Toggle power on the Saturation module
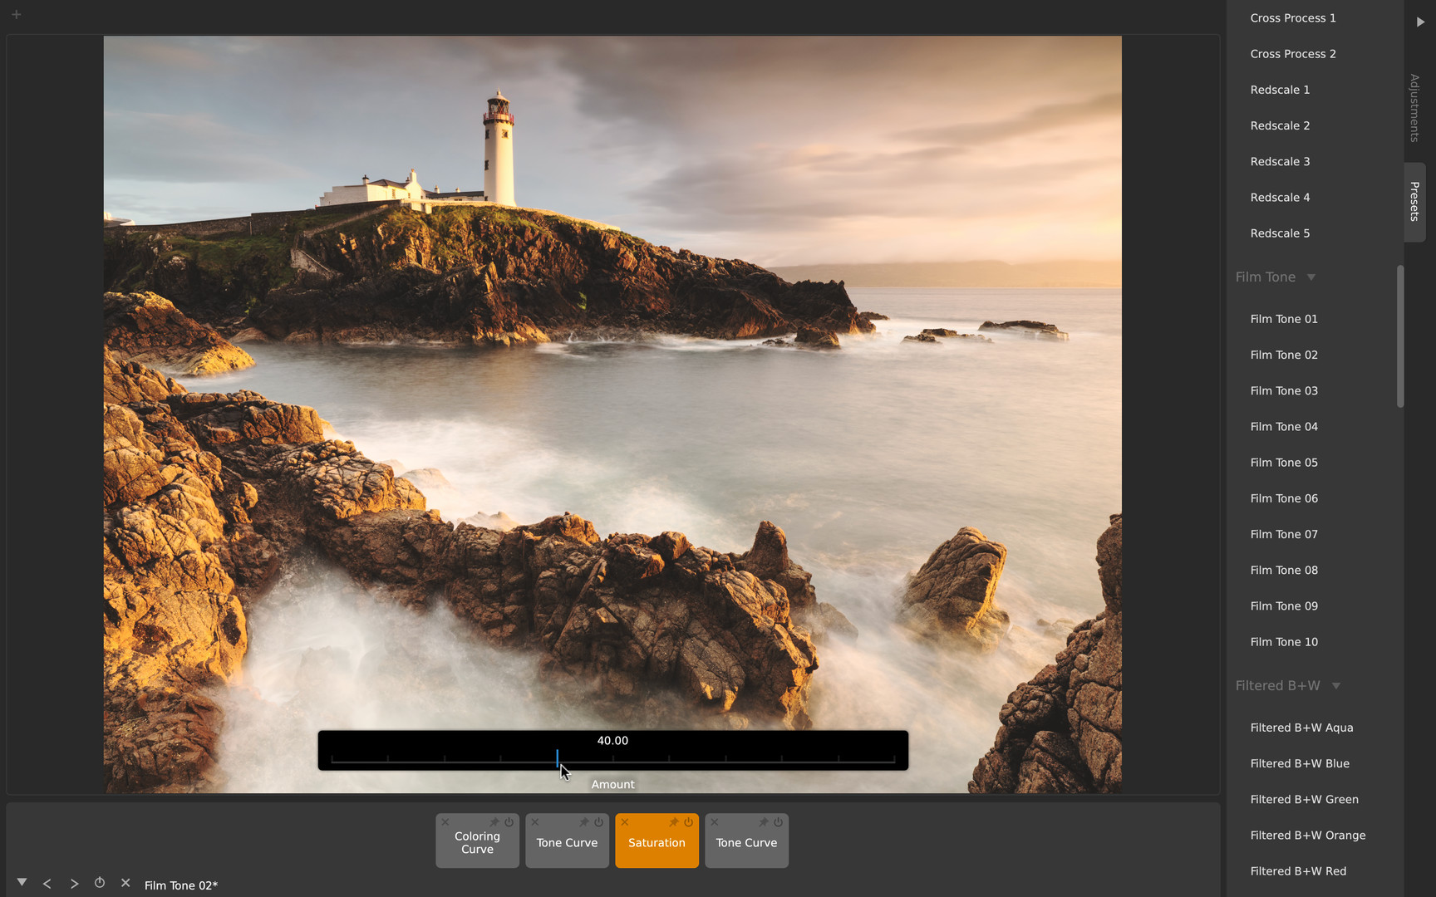 (688, 822)
